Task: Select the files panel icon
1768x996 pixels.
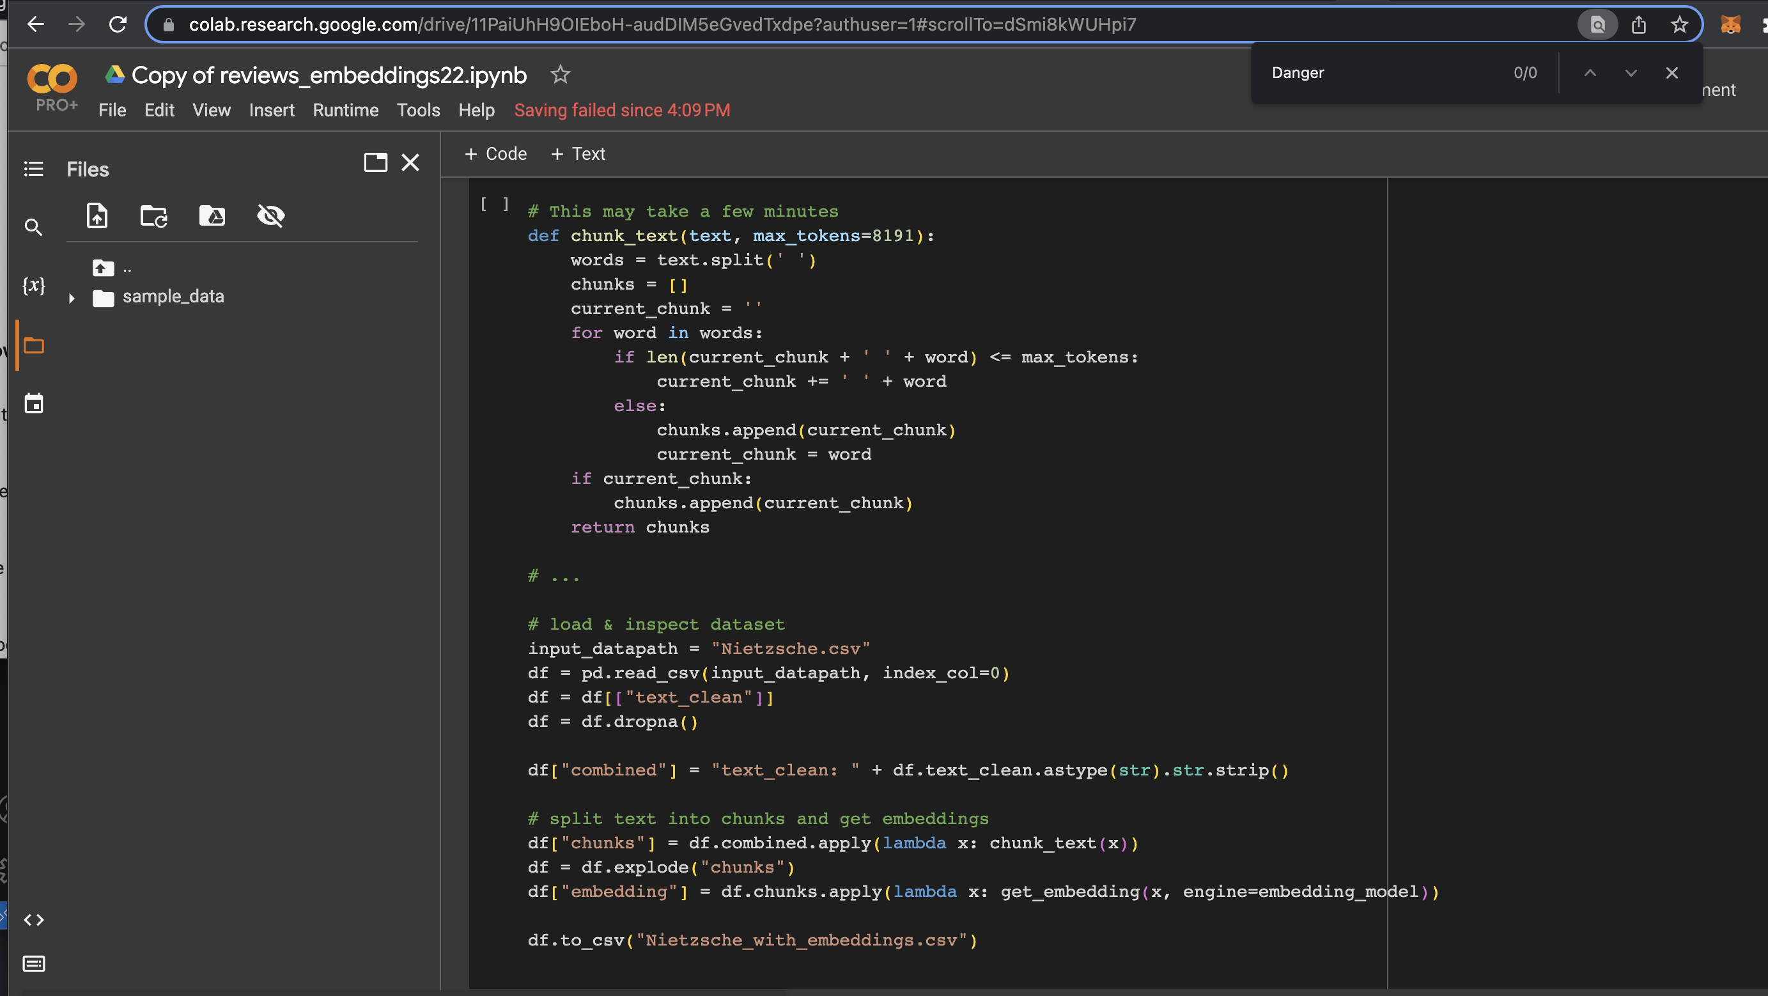Action: (x=34, y=345)
